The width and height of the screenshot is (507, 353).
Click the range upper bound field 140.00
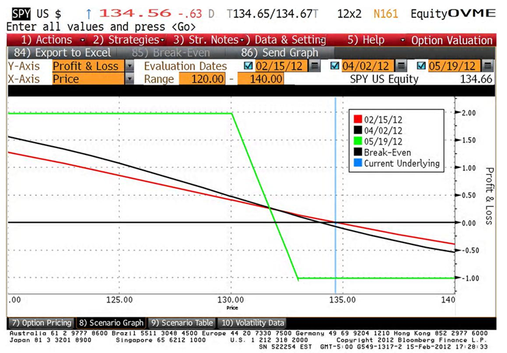261,79
